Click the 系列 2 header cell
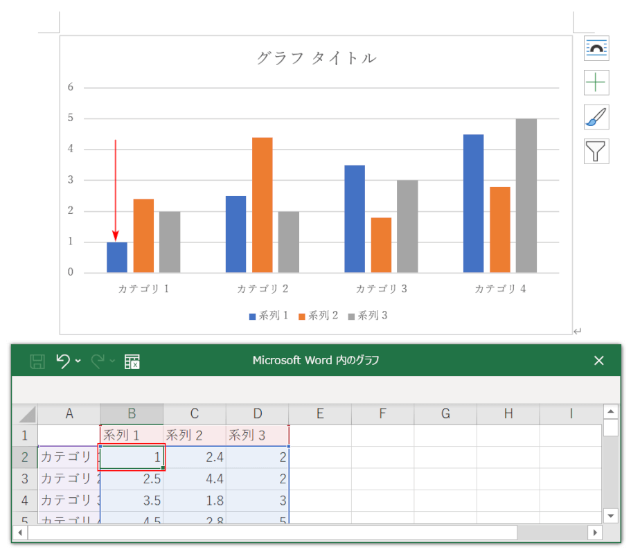The width and height of the screenshot is (631, 554). click(x=194, y=436)
